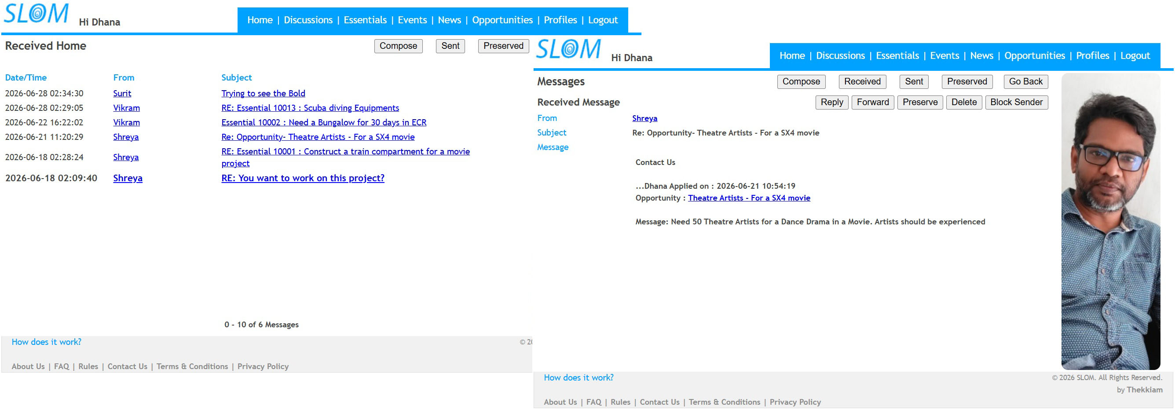Open sender Surit's profile link

122,94
